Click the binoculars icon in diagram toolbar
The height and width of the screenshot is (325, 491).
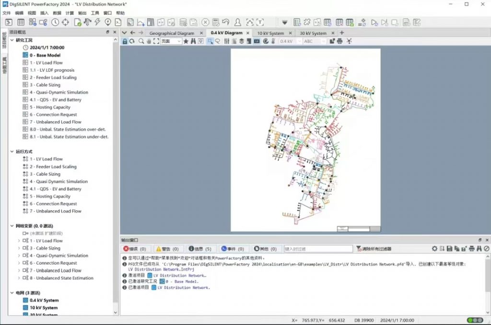coord(193,41)
